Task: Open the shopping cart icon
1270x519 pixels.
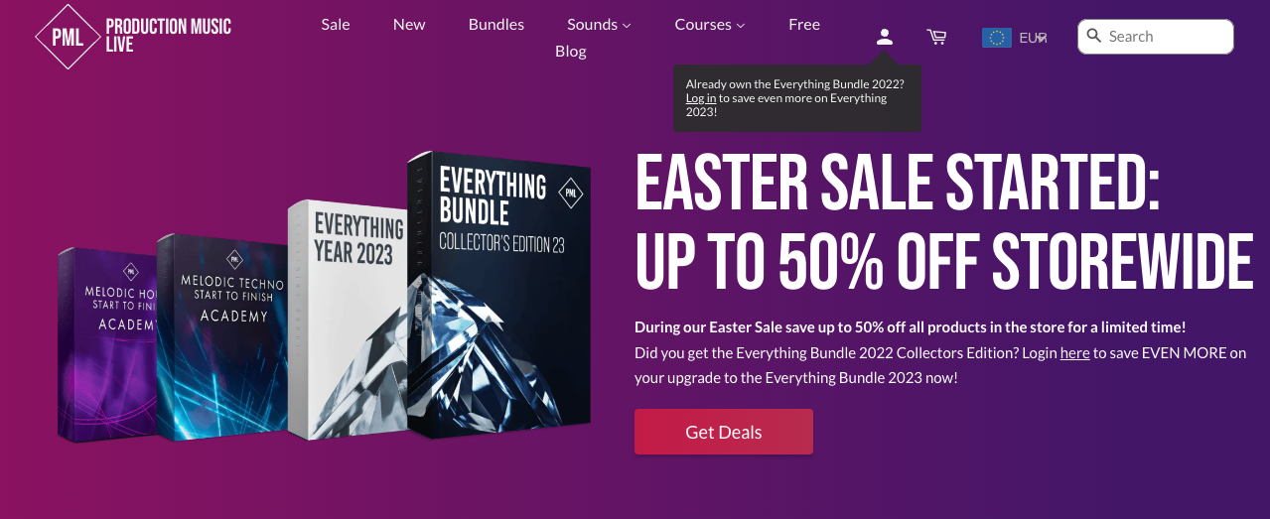Action: pos(936,37)
